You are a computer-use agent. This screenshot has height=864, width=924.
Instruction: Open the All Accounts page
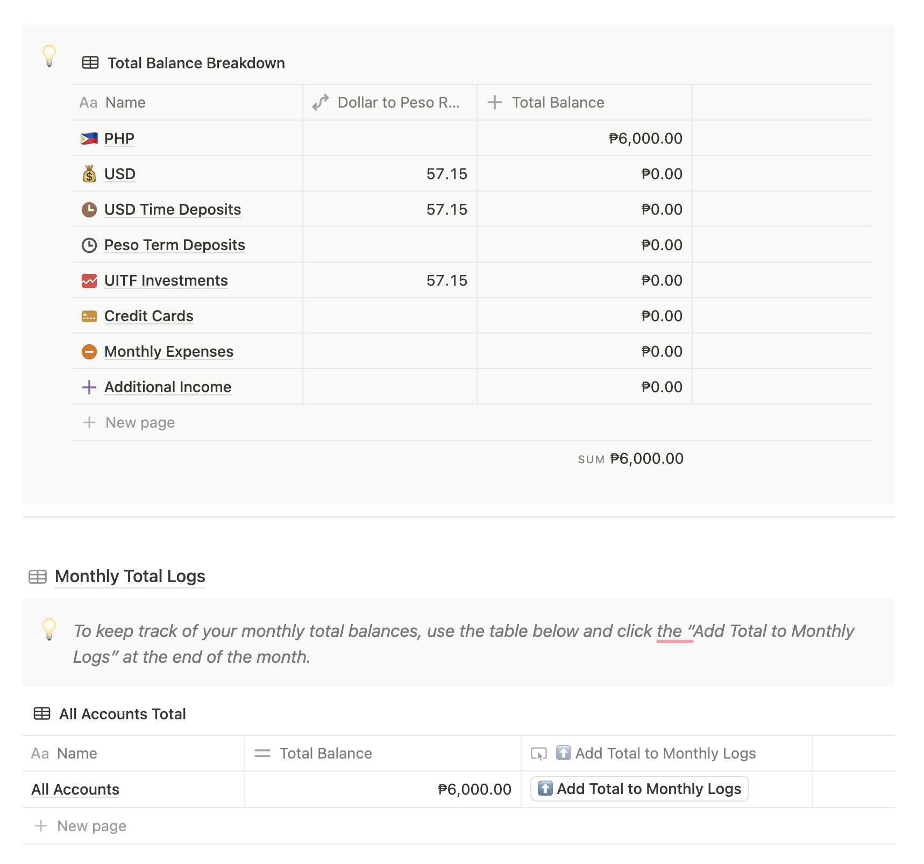tap(75, 789)
